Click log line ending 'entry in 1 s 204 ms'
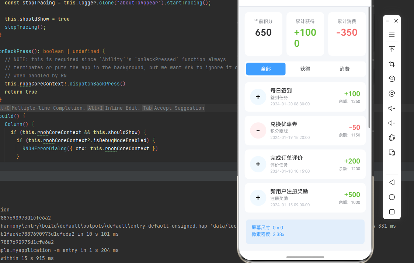414x263 pixels. [x=59, y=250]
